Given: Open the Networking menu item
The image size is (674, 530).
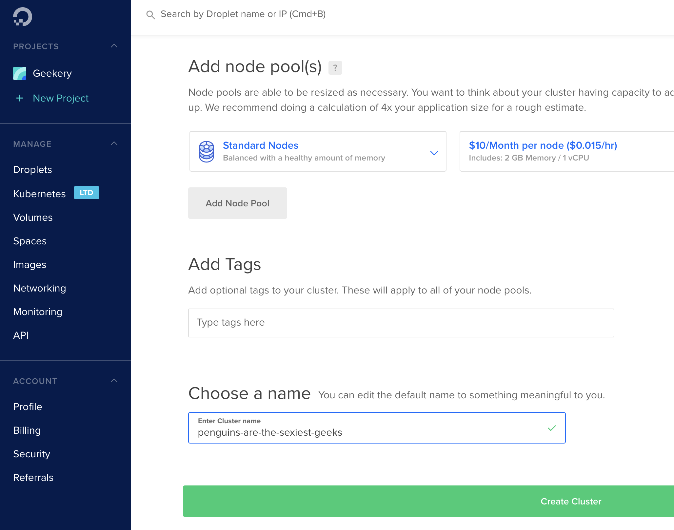Looking at the screenshot, I should (39, 288).
